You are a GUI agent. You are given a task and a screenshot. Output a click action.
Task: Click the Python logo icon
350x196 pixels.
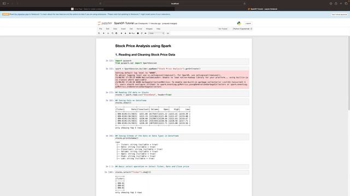click(x=239, y=23)
